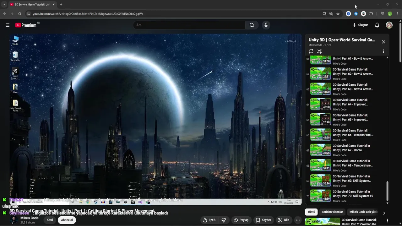Viewport: 402px width, 226px height.
Task: Open Chrome profile avatar Z
Action: tap(390, 14)
